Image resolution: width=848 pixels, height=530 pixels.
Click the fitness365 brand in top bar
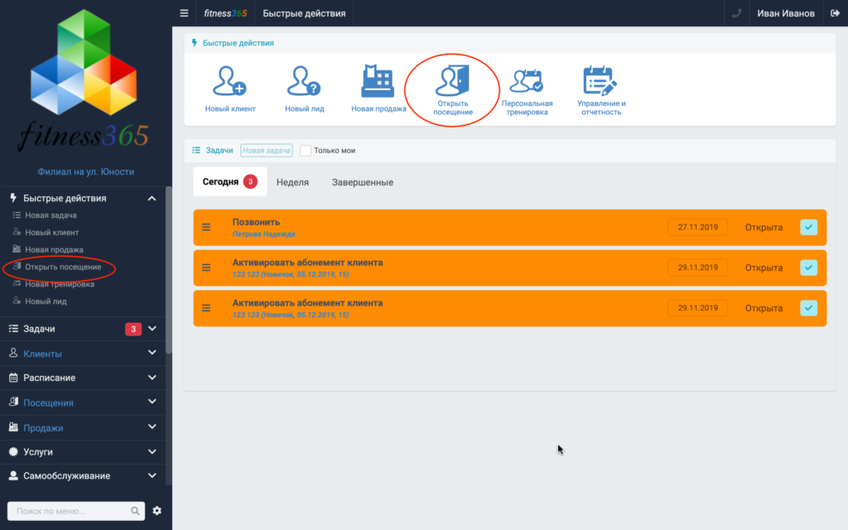coord(225,13)
